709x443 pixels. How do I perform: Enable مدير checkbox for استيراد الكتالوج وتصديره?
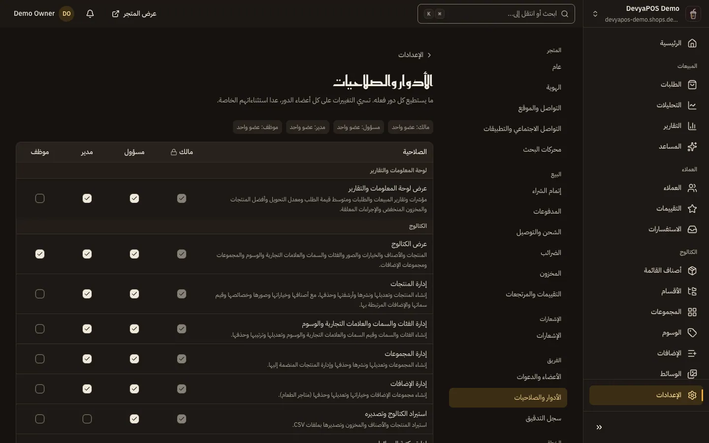pos(87,419)
